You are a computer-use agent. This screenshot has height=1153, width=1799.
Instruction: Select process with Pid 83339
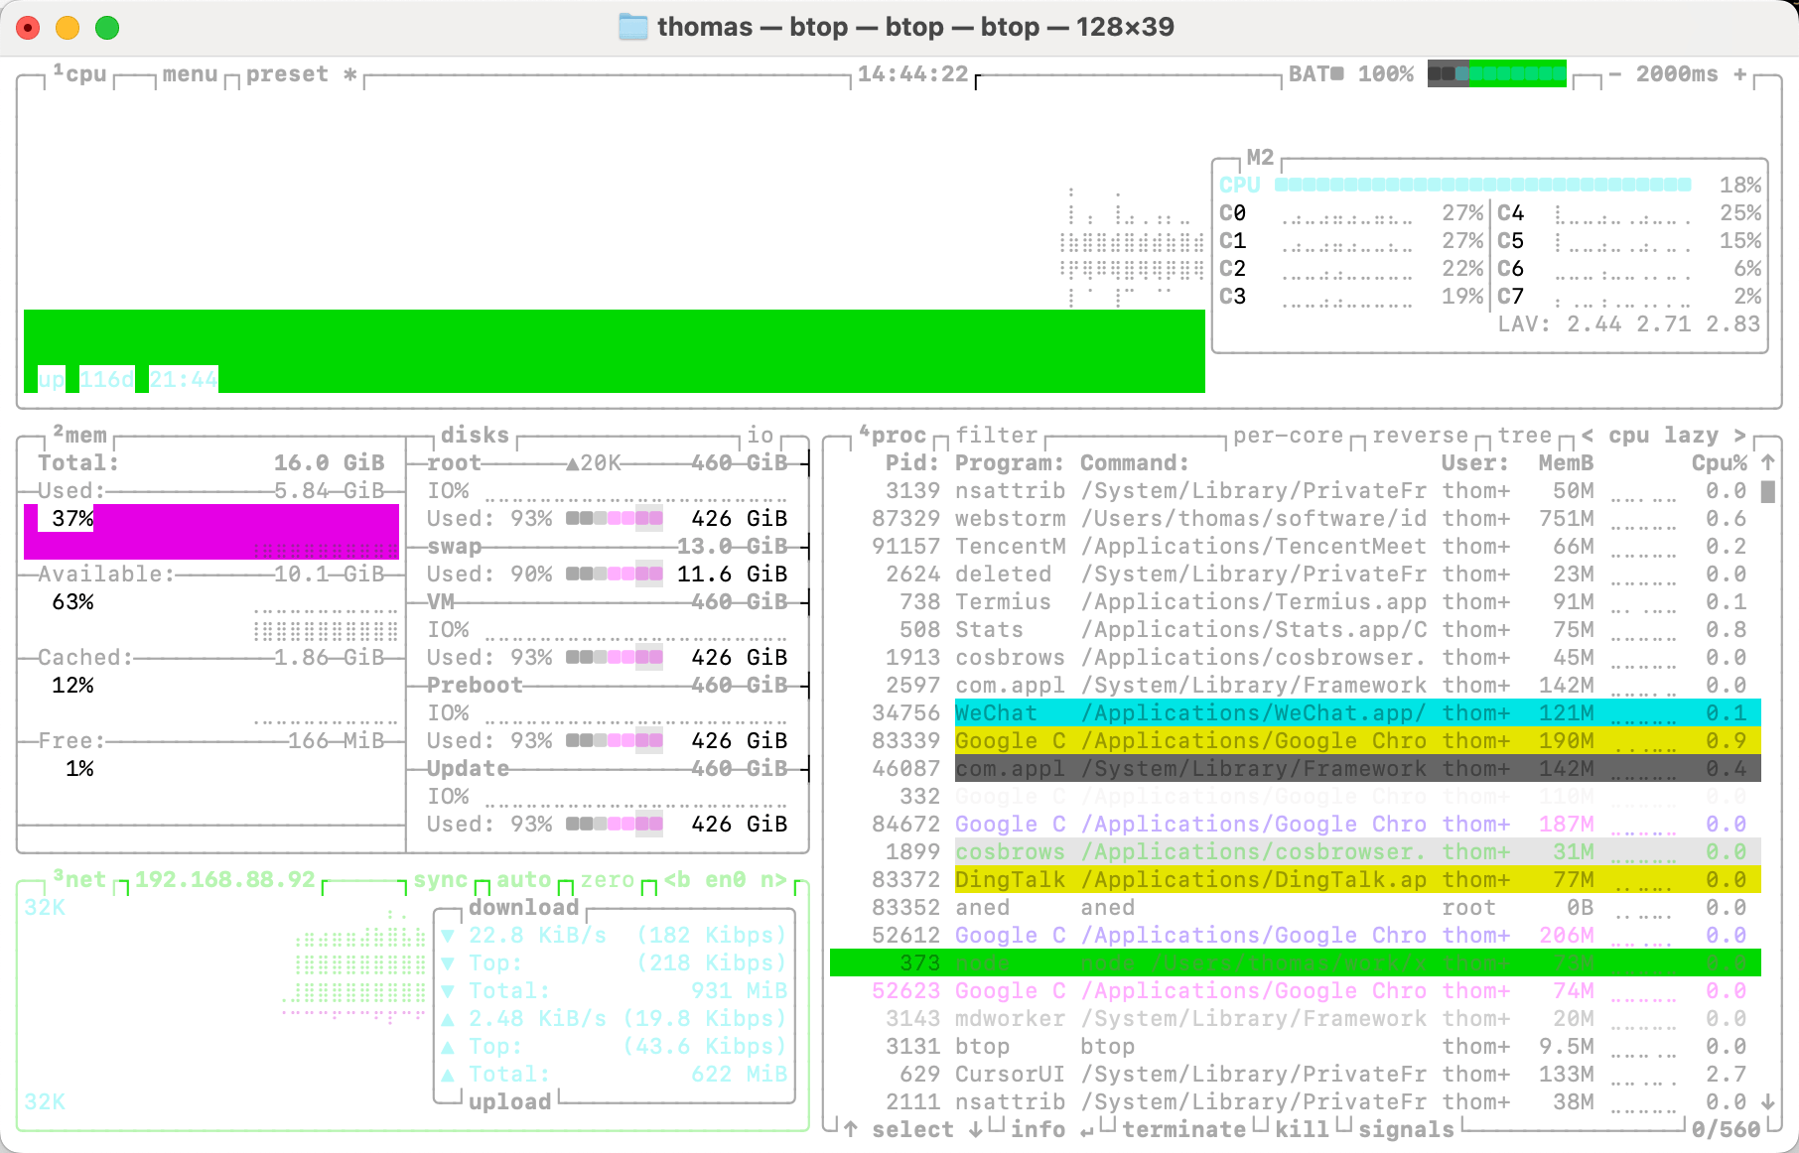pos(1296,741)
